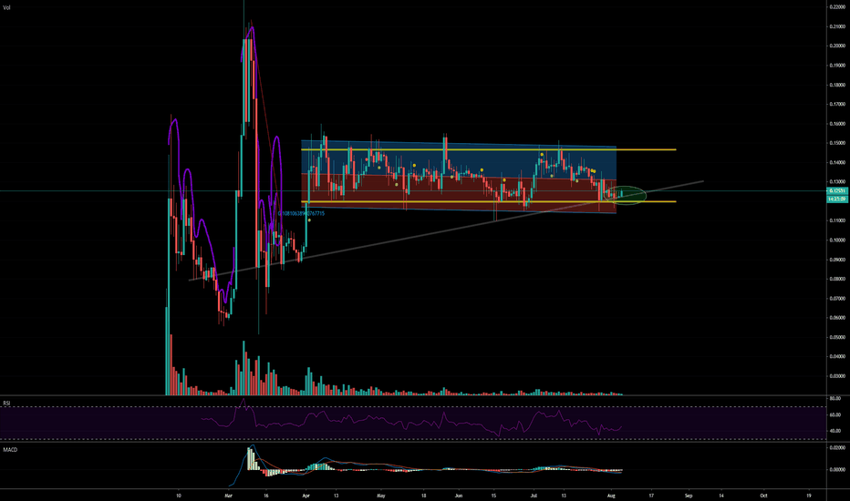Select the RSI pane label
The height and width of the screenshot is (501, 850).
[x=6, y=403]
